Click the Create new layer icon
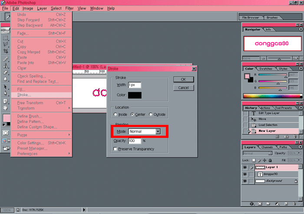Image resolution: width=304 pixels, height=214 pixels. 286,204
